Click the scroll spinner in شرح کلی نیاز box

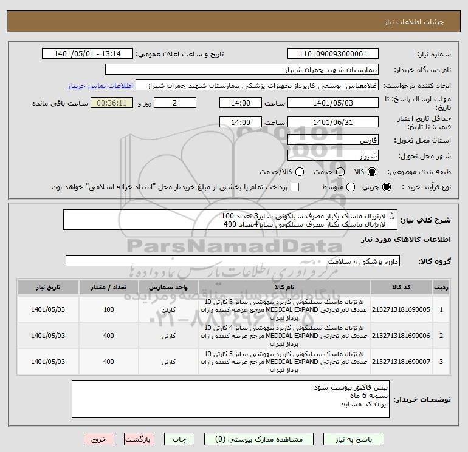(x=392, y=216)
